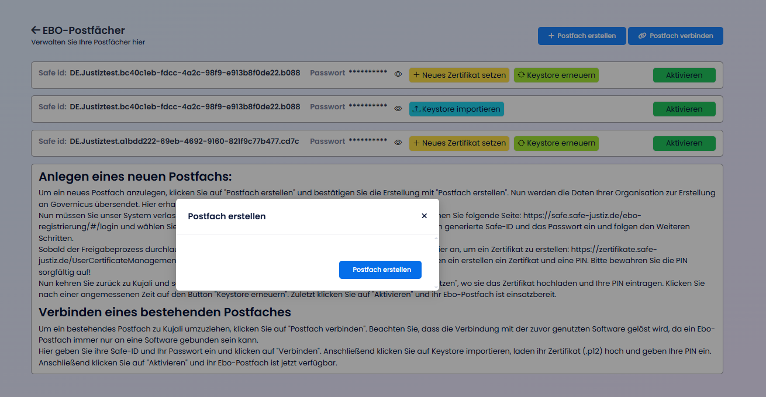Screen dimensions: 766x397
Task: Activate the first mailbox
Action: (684, 75)
